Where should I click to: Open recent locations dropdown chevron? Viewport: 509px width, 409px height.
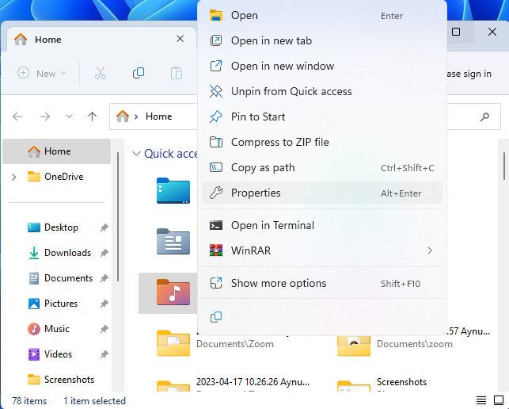pos(69,117)
